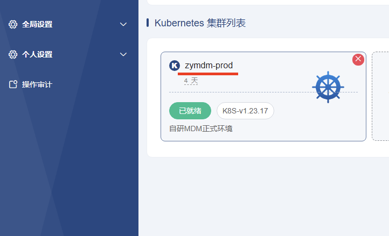Expand the 个人设置 chevron arrow
The width and height of the screenshot is (389, 236).
click(123, 54)
